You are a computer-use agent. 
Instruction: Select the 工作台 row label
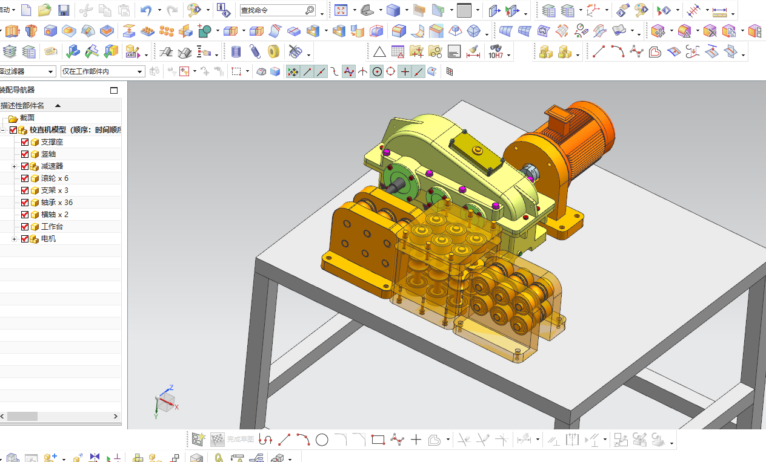click(52, 227)
